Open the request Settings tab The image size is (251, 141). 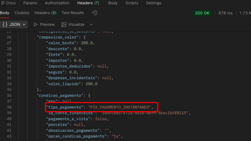[153, 3]
